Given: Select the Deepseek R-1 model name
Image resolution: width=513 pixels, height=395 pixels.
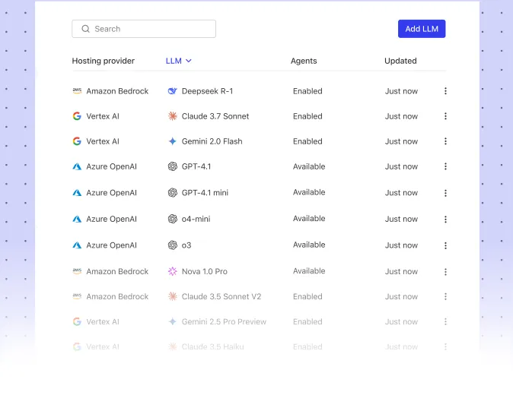Looking at the screenshot, I should point(207,91).
